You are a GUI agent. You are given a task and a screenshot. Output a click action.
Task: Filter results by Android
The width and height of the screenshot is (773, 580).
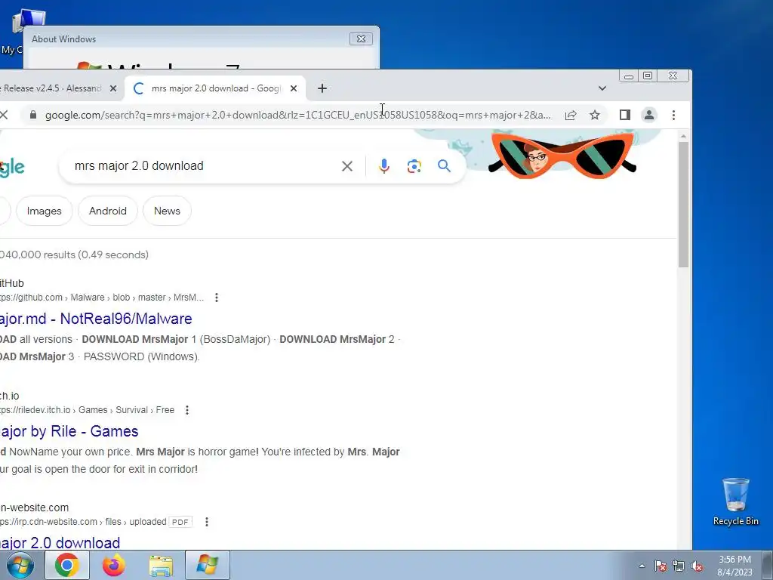[x=108, y=211]
